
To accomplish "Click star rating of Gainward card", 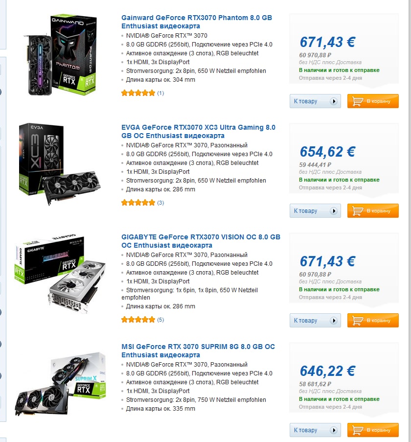I will 138,93.
